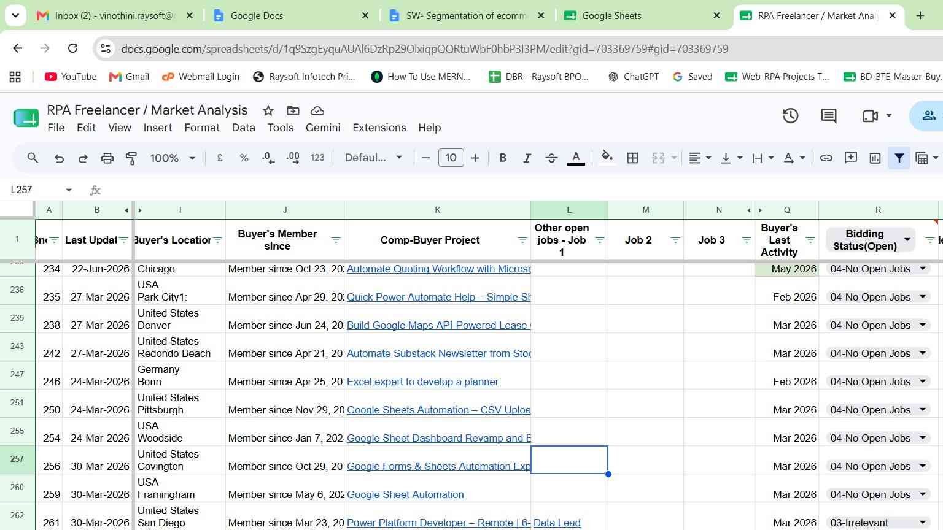Open version history clock icon
943x530 pixels.
(x=790, y=115)
